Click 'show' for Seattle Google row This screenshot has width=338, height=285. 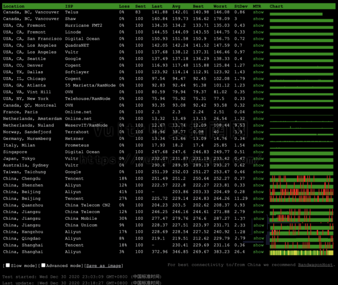pyautogui.click(x=258, y=59)
